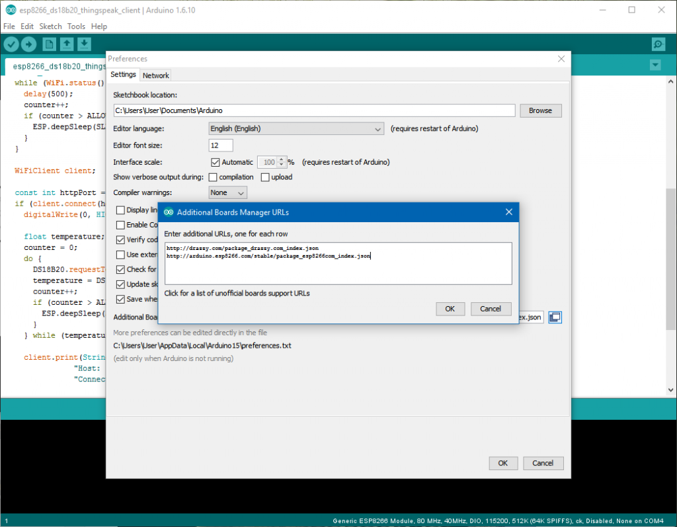
Task: Click the Additional Boards URLs edit icon
Action: pos(555,317)
